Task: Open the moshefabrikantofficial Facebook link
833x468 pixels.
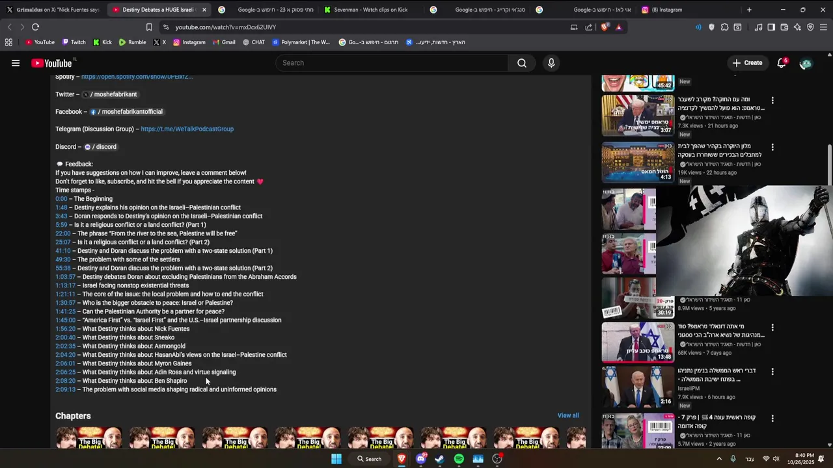Action: [x=126, y=112]
